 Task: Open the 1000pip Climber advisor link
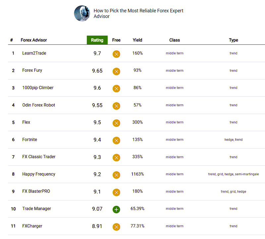(x=38, y=88)
